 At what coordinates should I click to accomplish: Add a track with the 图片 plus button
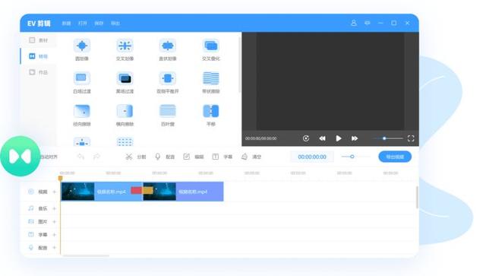[54, 222]
